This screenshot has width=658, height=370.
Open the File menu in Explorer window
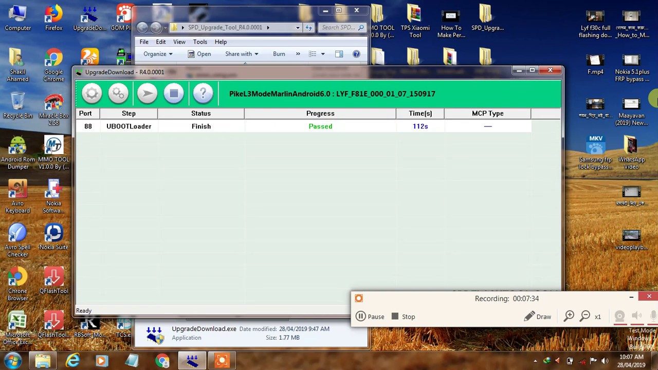(144, 42)
